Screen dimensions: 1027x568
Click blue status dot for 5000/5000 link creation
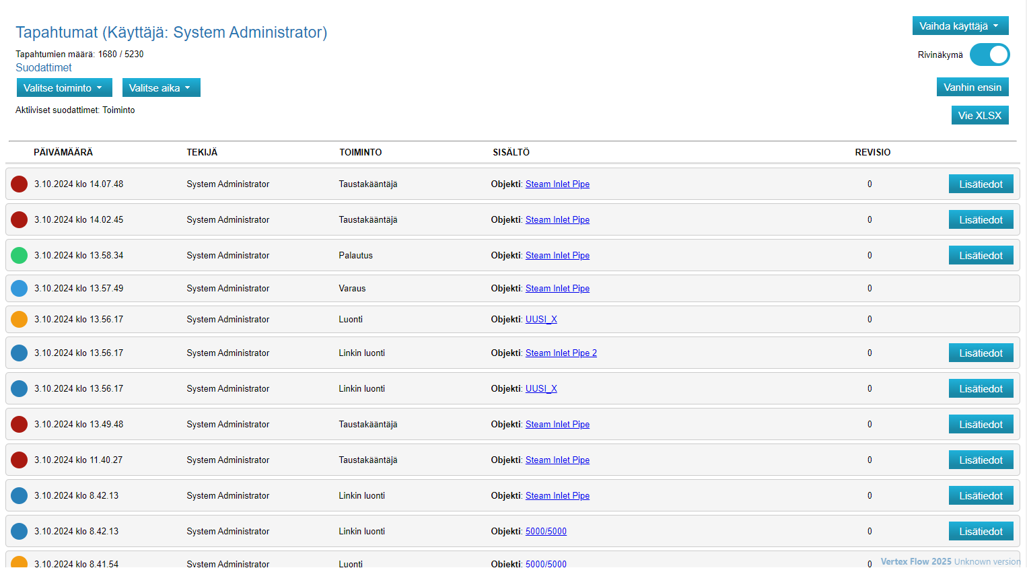20,531
